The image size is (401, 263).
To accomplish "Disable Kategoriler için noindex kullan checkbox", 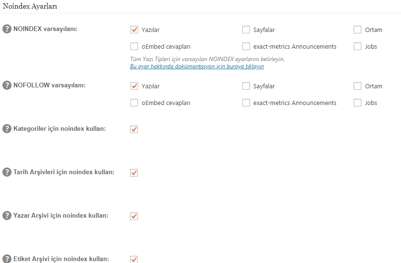I will click(x=134, y=129).
